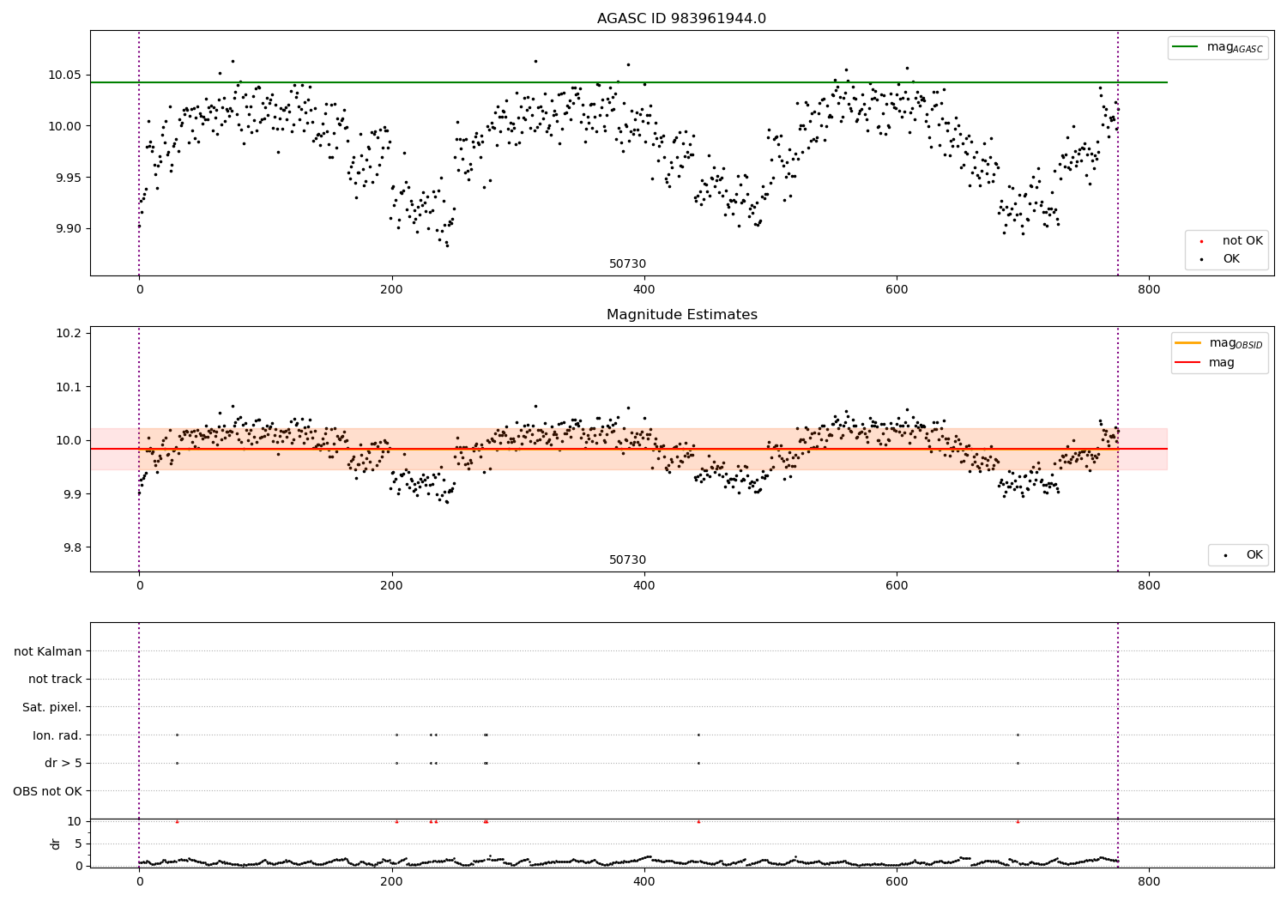This screenshot has width=1287, height=901.
Task: Click the 10.05 y-axis tick in top plot
Action: click(65, 75)
